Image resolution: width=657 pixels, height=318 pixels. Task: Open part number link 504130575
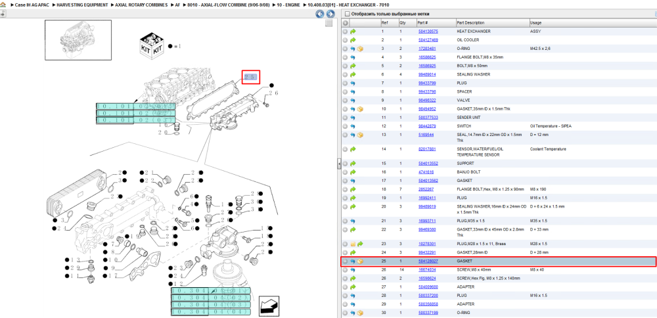[x=428, y=32]
